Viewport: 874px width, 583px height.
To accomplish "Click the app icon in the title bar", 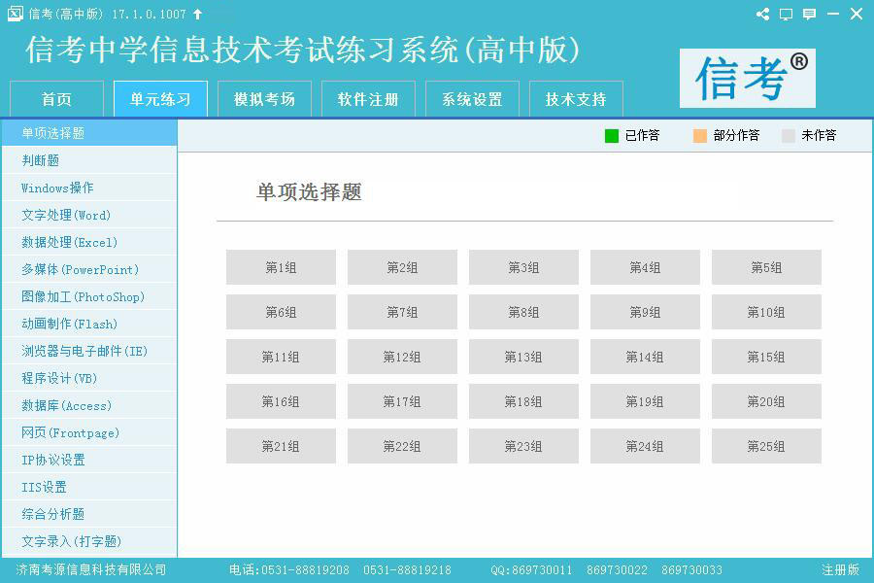I will click(15, 14).
